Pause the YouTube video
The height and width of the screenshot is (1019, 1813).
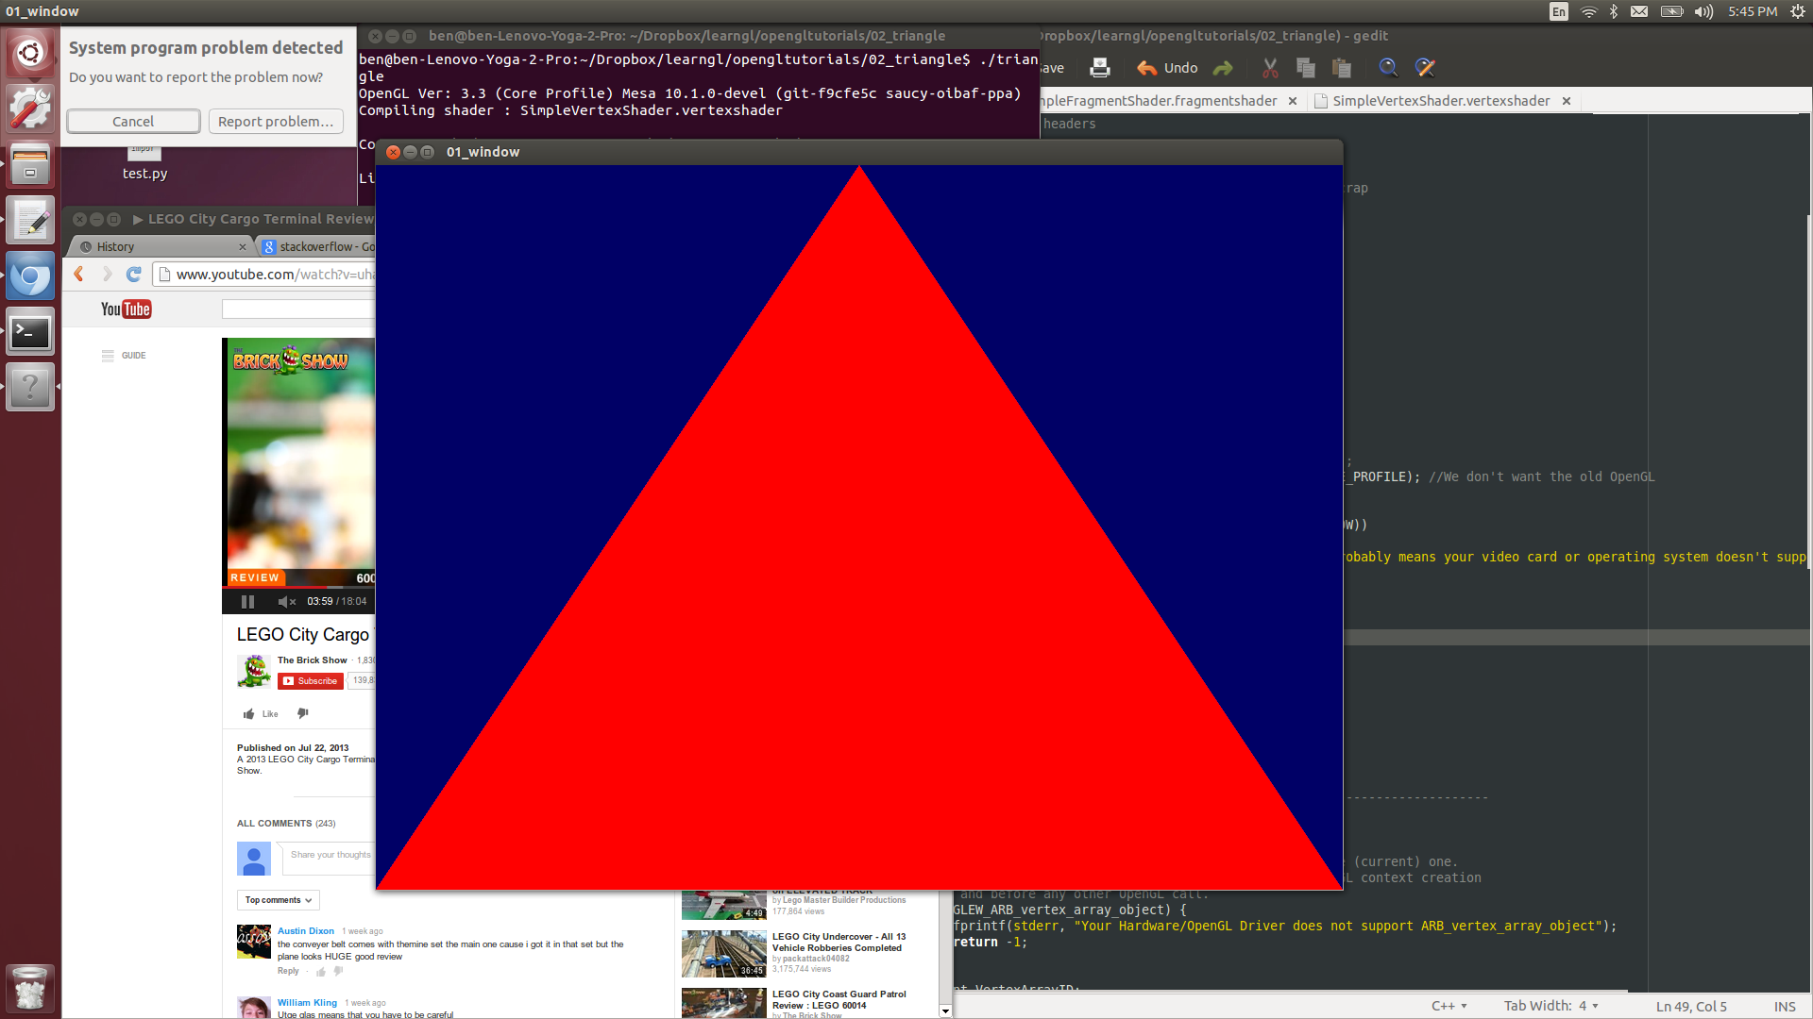coord(247,601)
